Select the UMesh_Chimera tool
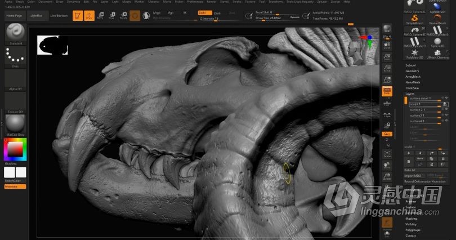The image size is (456, 240). (437, 54)
